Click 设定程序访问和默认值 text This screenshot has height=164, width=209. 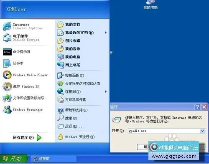click(83, 83)
